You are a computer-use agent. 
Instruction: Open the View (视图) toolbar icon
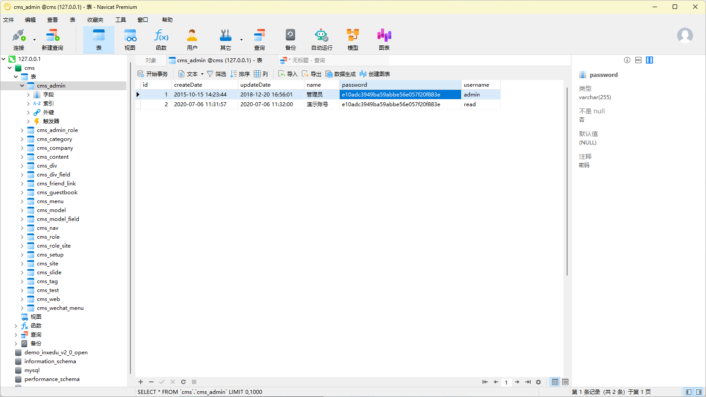click(130, 40)
